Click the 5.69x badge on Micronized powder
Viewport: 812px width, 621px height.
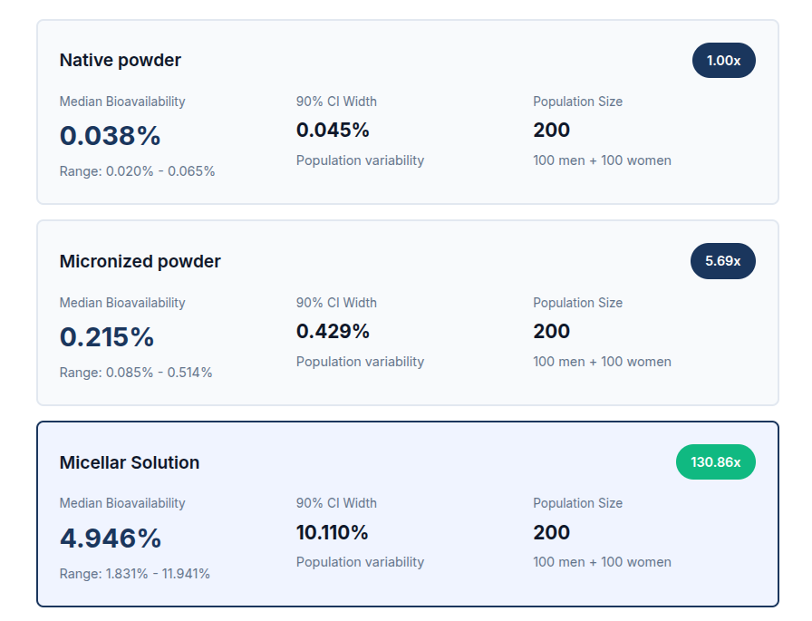(723, 261)
